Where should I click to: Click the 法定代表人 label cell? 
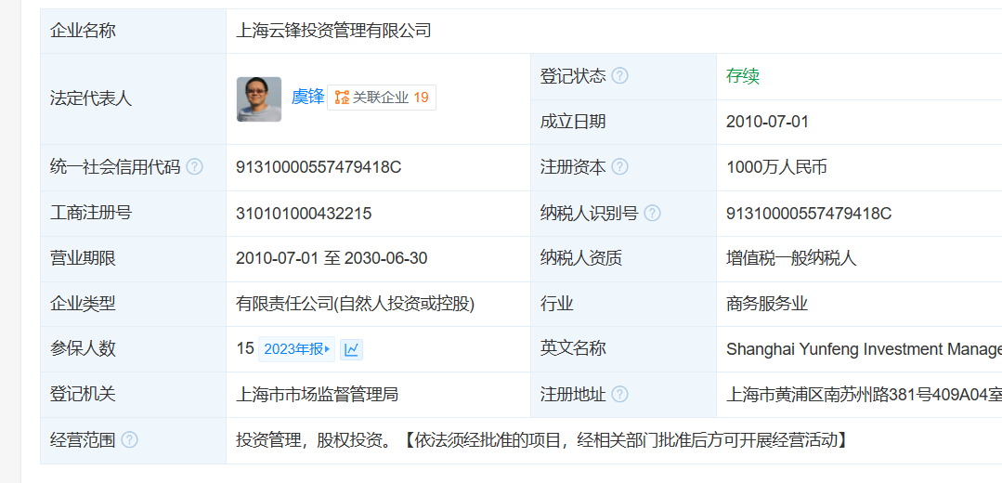pyautogui.click(x=133, y=99)
